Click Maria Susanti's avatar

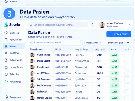[x=32, y=61]
